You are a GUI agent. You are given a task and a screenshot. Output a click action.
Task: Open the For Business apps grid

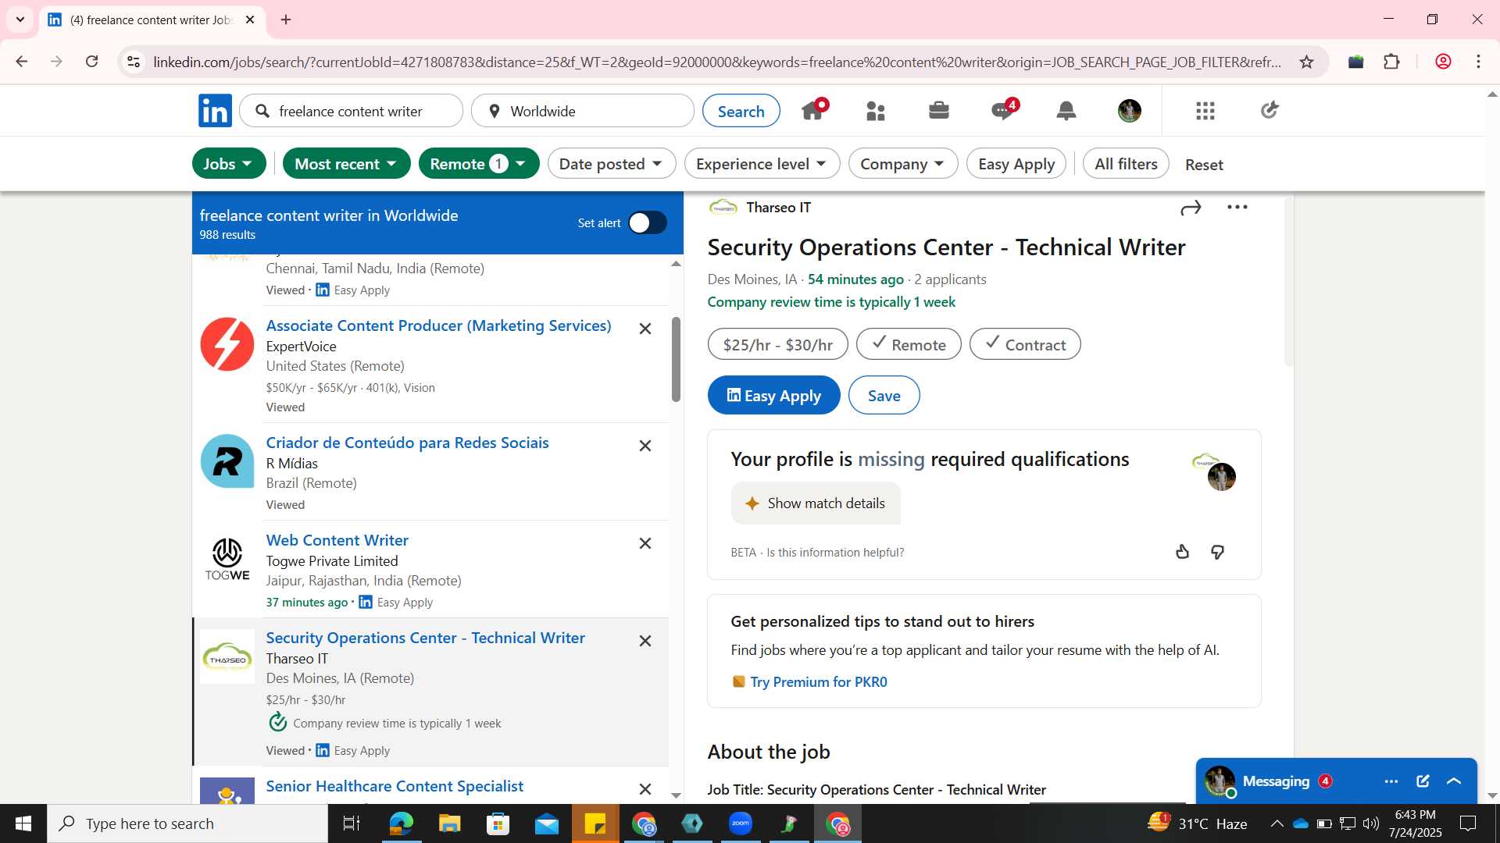(x=1205, y=111)
